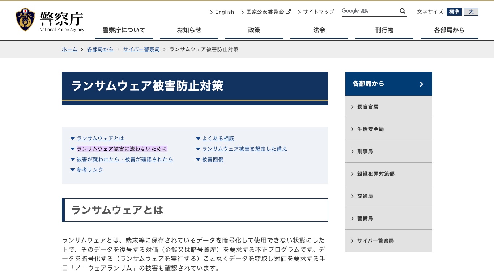Jump to ランサムウェアとは section
Screen dimensions: 494x277
coord(101,138)
